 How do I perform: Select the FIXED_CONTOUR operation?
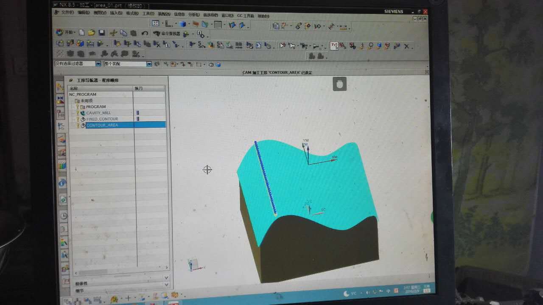(x=102, y=119)
